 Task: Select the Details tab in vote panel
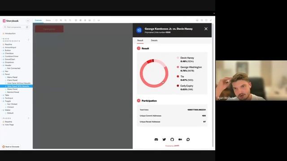(154, 40)
